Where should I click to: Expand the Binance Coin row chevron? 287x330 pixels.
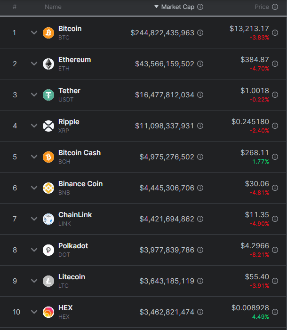[34, 188]
